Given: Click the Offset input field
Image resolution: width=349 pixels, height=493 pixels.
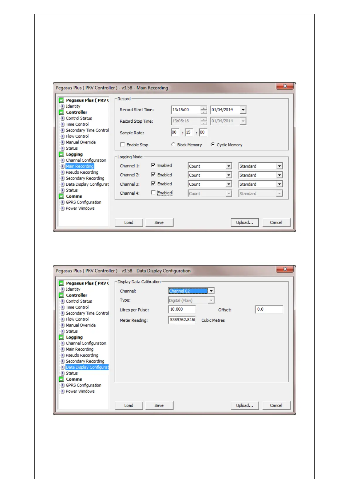Looking at the screenshot, I should point(269,309).
